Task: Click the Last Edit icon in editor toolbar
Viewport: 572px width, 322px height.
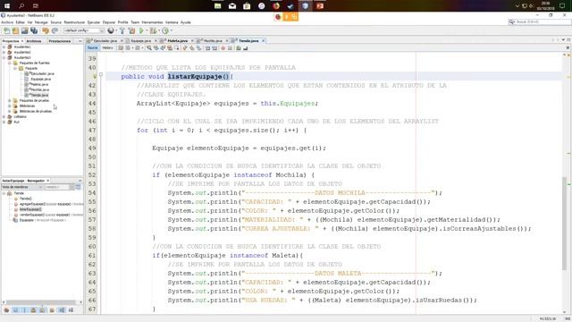Action: [121, 47]
